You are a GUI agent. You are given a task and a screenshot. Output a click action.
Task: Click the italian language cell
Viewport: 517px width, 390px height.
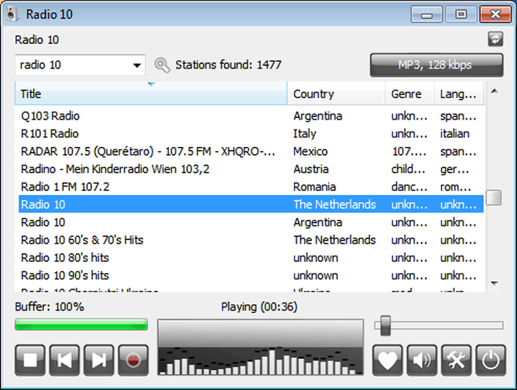pos(455,134)
